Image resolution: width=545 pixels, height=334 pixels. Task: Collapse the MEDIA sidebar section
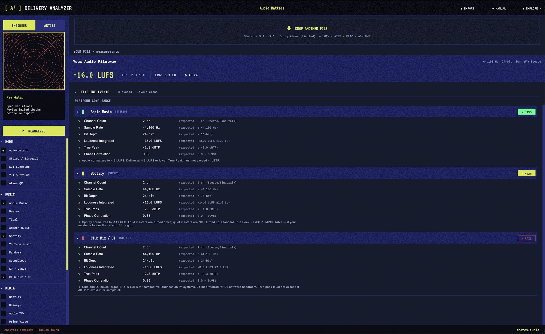pyautogui.click(x=1, y=288)
